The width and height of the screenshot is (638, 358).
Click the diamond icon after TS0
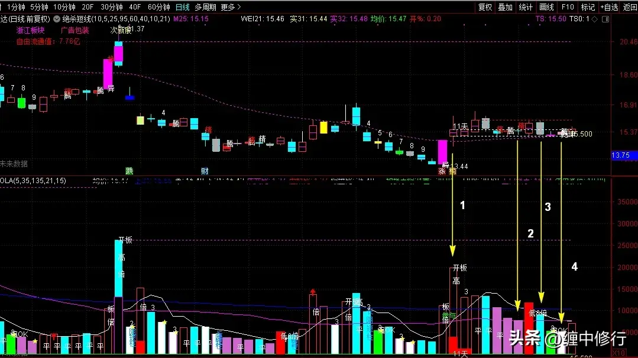tap(595, 19)
